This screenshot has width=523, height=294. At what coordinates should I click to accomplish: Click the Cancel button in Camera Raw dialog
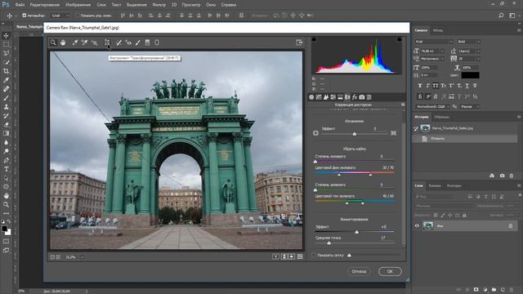359,271
